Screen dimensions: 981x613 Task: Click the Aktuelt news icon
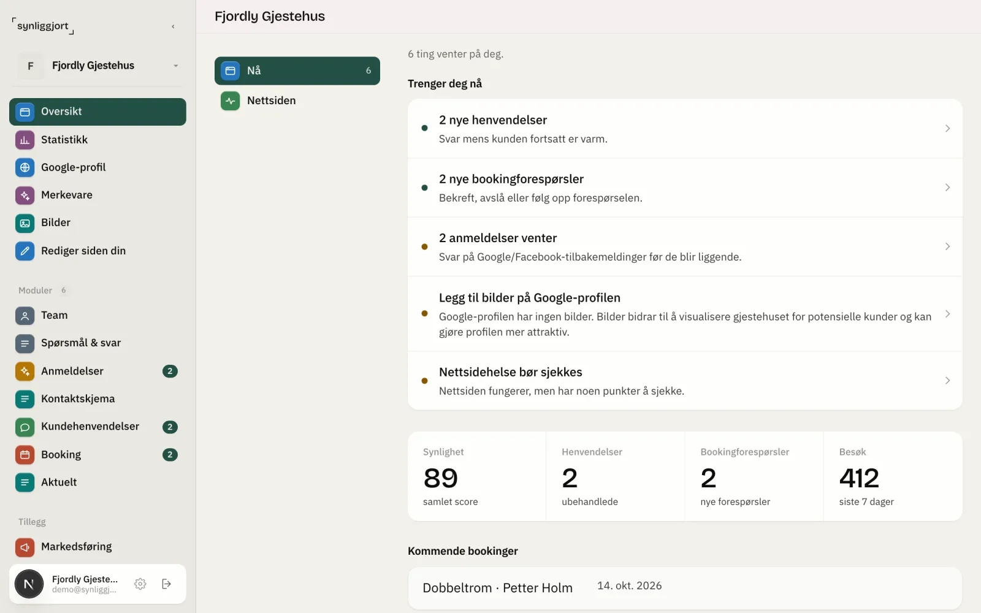(x=25, y=482)
